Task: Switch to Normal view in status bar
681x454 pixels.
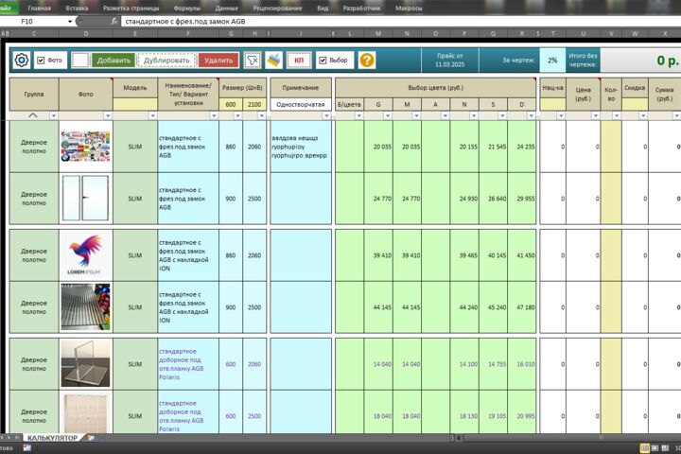Action: (645, 448)
